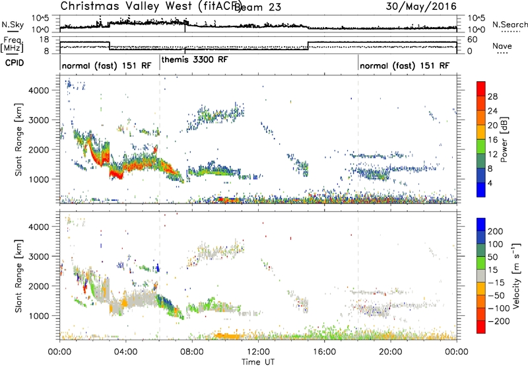Screen dimensions: 528x366
Task: Click the 'Slant Range [km]' label of the power panel
Action: tap(18, 139)
